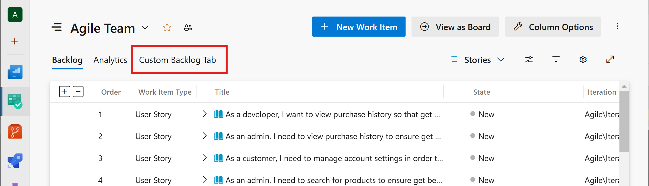Open story 'As an admin, I need to search for products'
The image size is (649, 186).
tap(334, 180)
